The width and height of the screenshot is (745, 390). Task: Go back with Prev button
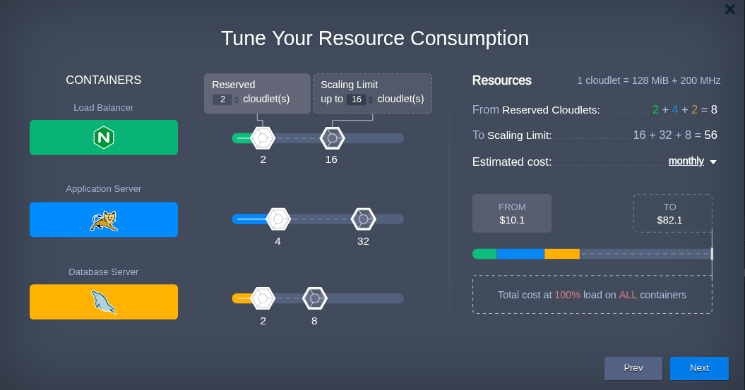633,368
